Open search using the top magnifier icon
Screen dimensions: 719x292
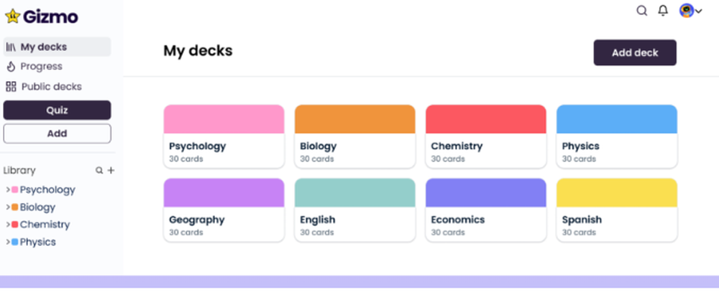pos(642,11)
